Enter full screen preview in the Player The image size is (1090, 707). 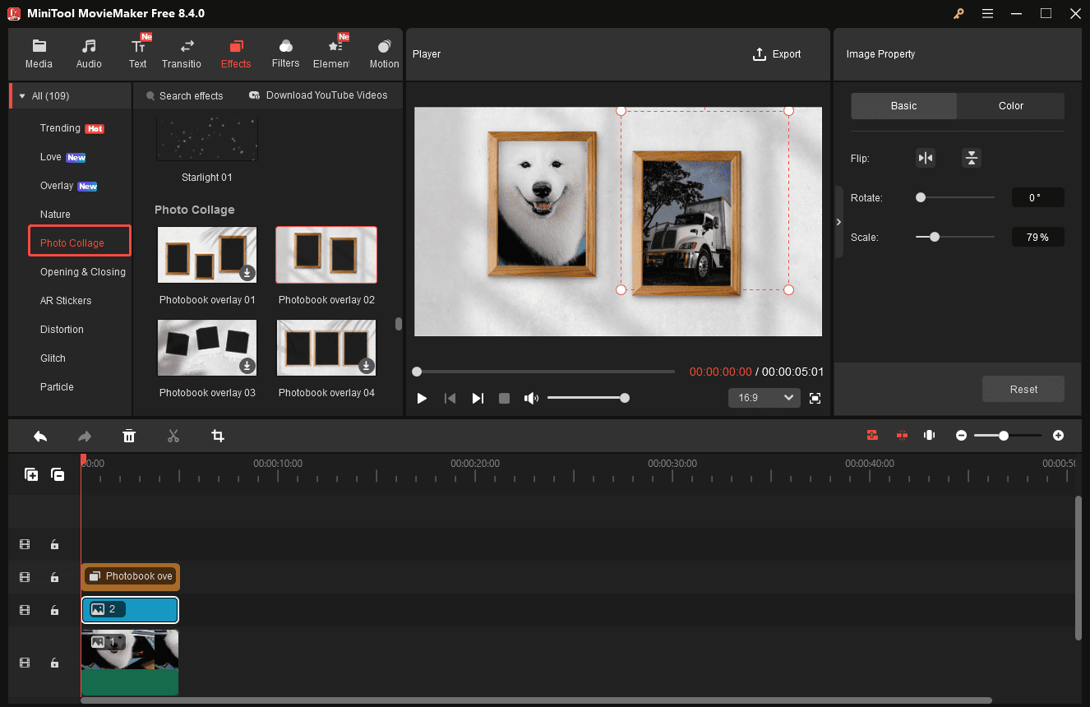pos(815,398)
